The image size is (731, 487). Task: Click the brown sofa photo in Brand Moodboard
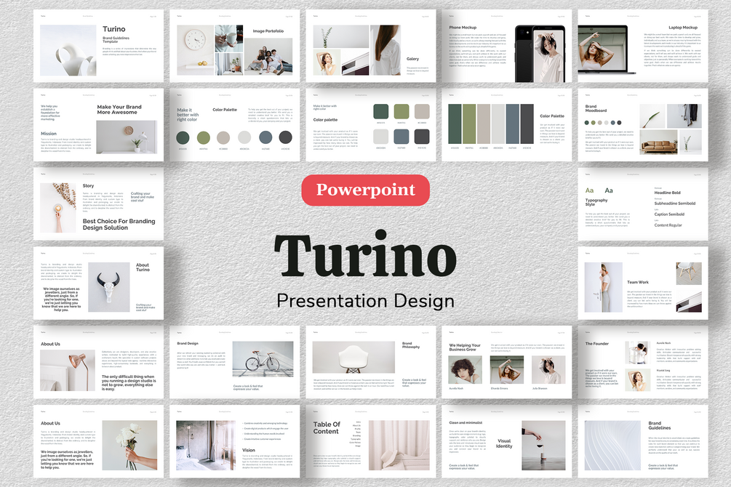tap(658, 142)
